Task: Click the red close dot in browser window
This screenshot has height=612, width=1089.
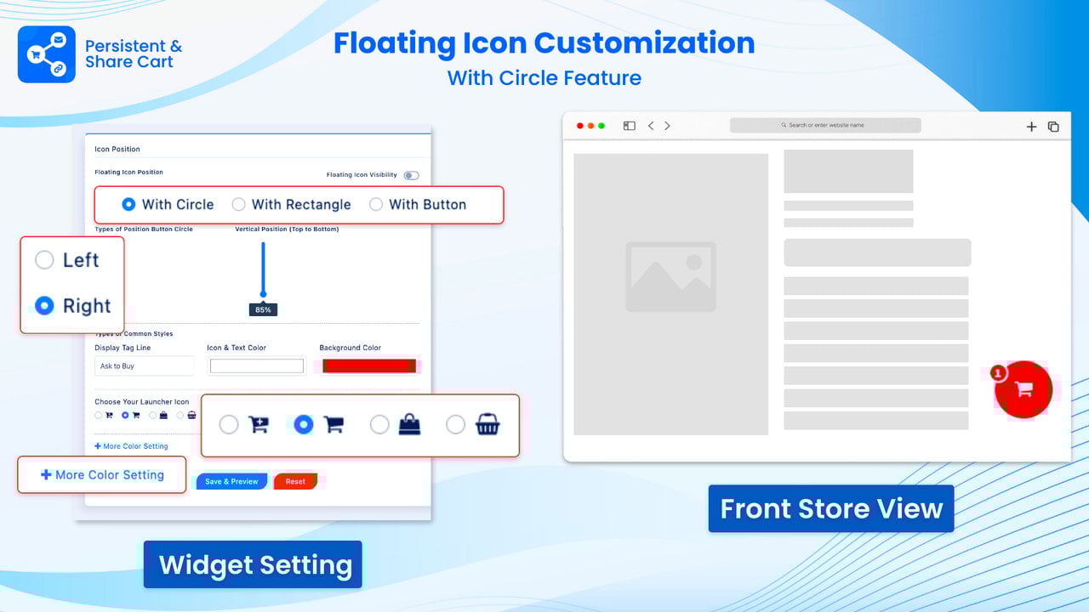Action: (x=580, y=126)
